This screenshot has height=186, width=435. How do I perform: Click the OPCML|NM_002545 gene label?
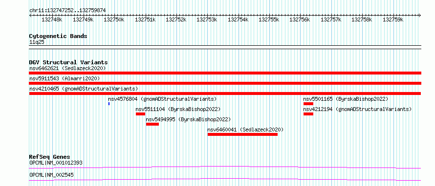[x=52, y=175]
